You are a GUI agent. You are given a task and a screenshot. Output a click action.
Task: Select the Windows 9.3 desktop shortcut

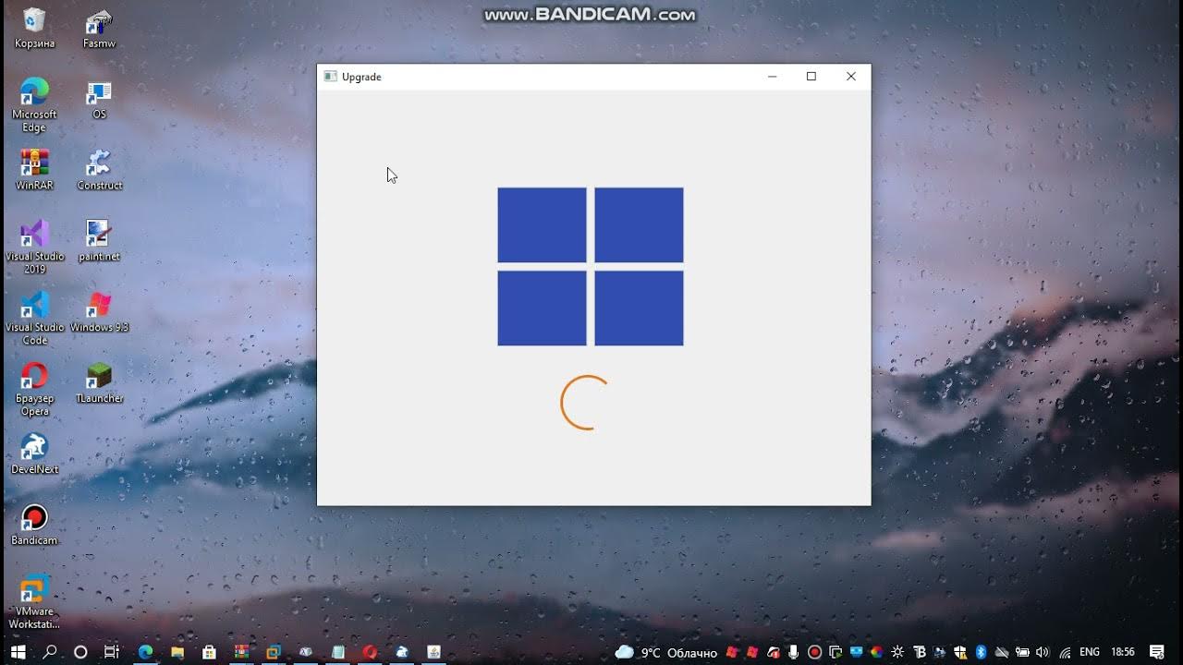pyautogui.click(x=99, y=312)
